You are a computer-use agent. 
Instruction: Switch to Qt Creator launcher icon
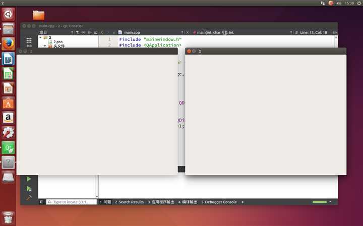pos(8,148)
